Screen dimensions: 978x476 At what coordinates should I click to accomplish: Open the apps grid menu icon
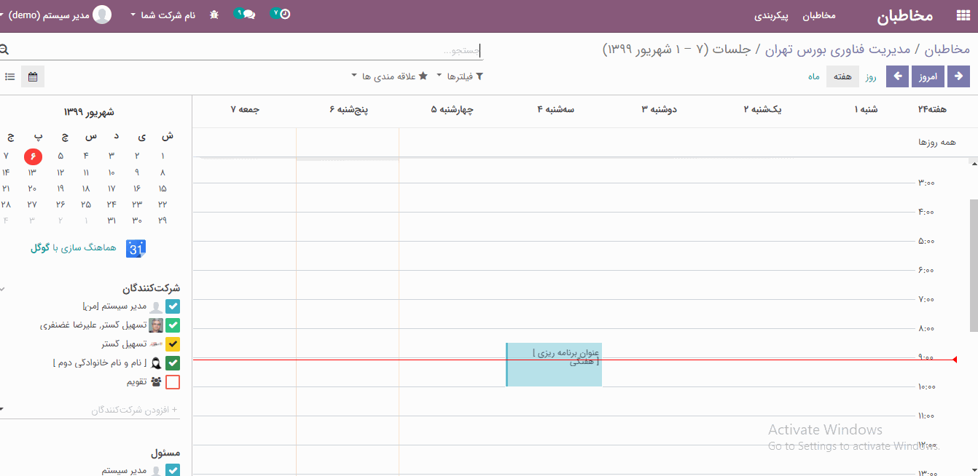point(963,15)
